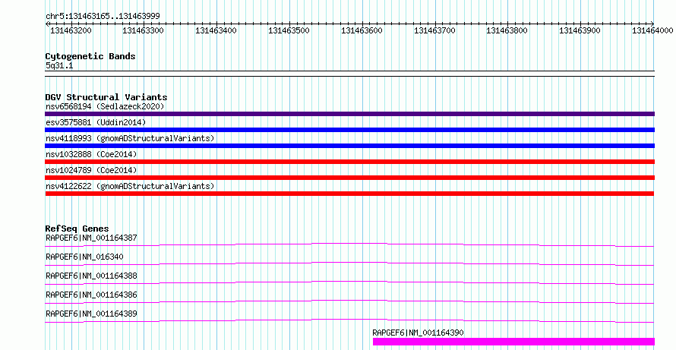676x350 pixels.
Task: Select the dark purple nsv6568194 variant bar
Action: [x=349, y=114]
